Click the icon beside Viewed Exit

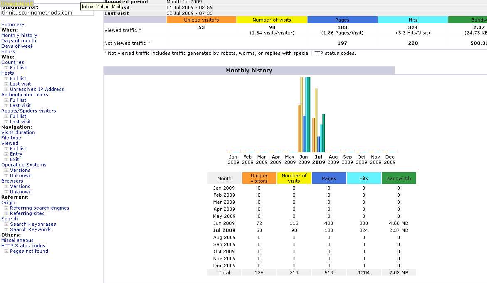6,159
